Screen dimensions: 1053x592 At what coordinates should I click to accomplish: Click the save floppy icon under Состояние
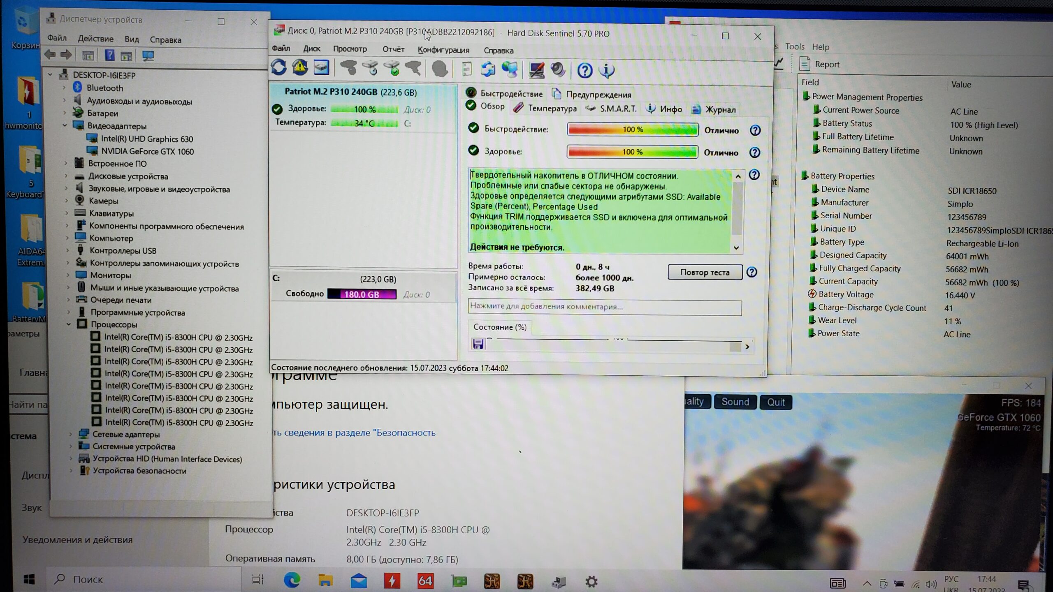point(478,344)
